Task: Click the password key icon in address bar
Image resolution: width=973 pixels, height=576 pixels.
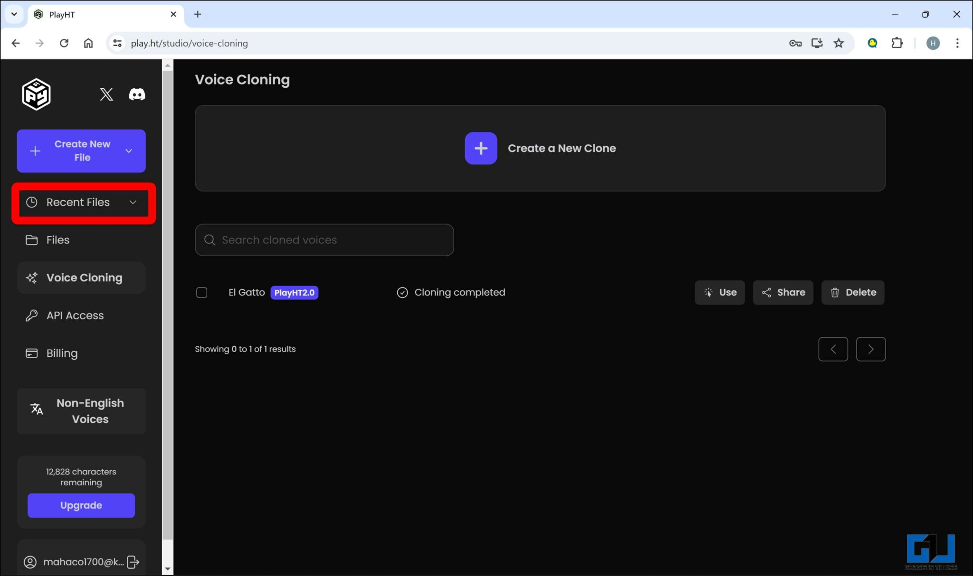Action: [x=795, y=43]
